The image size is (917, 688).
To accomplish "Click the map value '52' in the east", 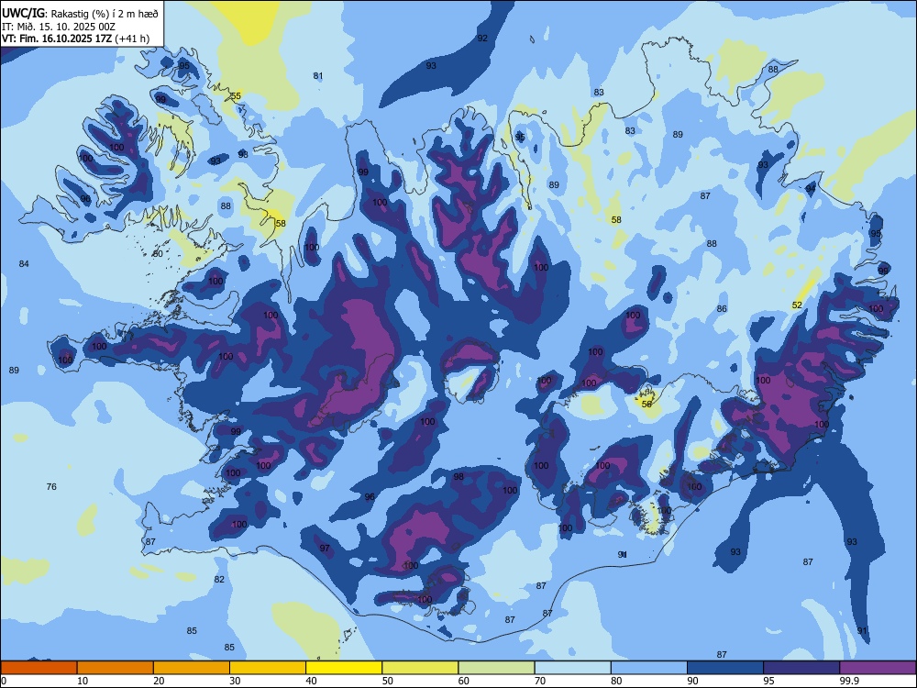I will pos(797,305).
